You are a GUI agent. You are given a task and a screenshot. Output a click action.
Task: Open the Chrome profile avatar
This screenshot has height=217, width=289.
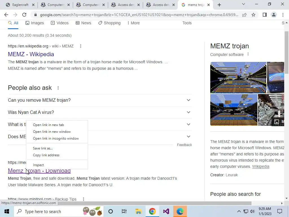point(274,15)
